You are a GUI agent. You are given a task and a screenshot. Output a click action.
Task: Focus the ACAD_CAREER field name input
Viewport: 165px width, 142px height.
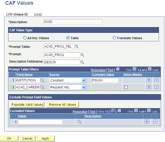point(28,87)
